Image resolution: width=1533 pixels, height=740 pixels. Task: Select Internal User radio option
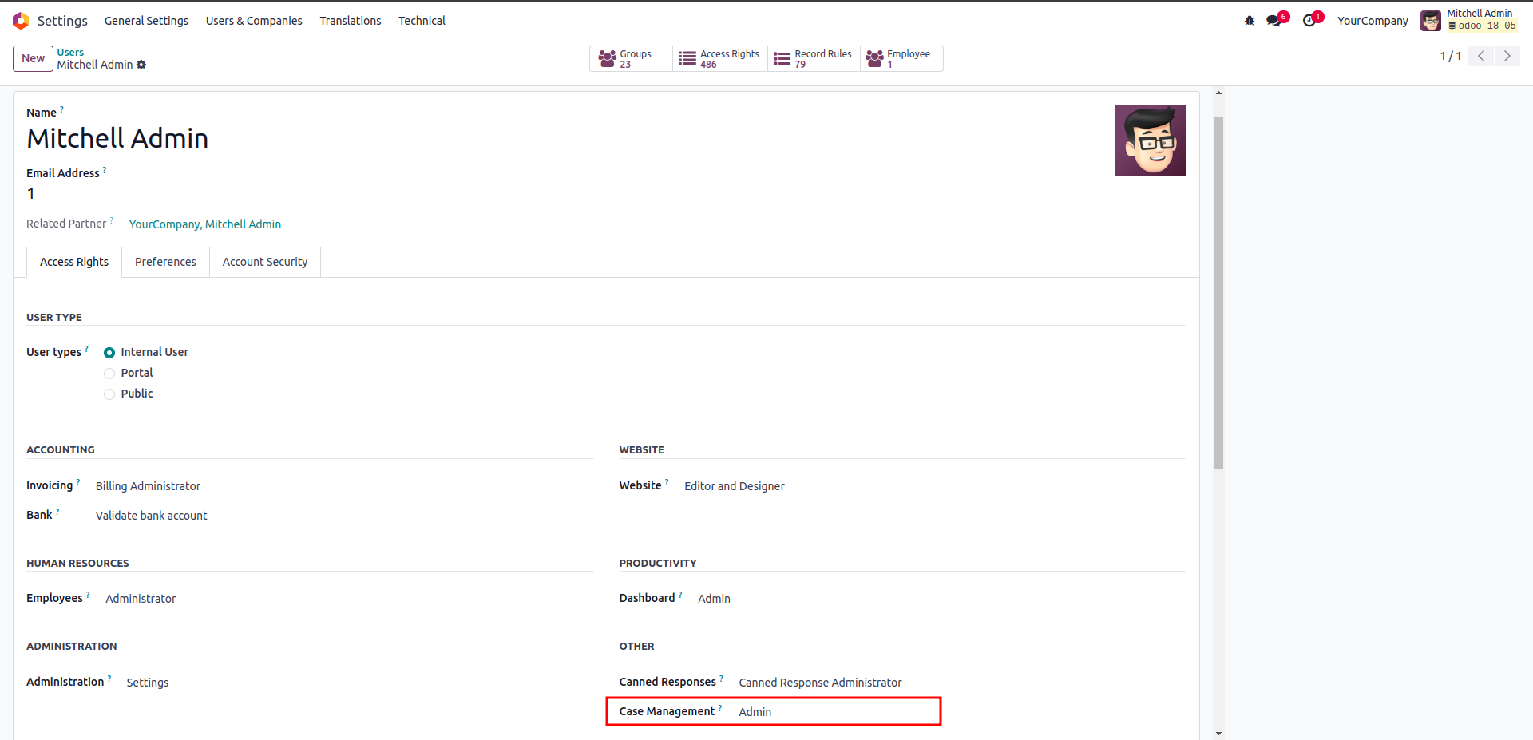109,353
